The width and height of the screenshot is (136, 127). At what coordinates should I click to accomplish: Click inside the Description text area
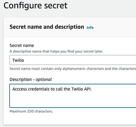click(73, 96)
